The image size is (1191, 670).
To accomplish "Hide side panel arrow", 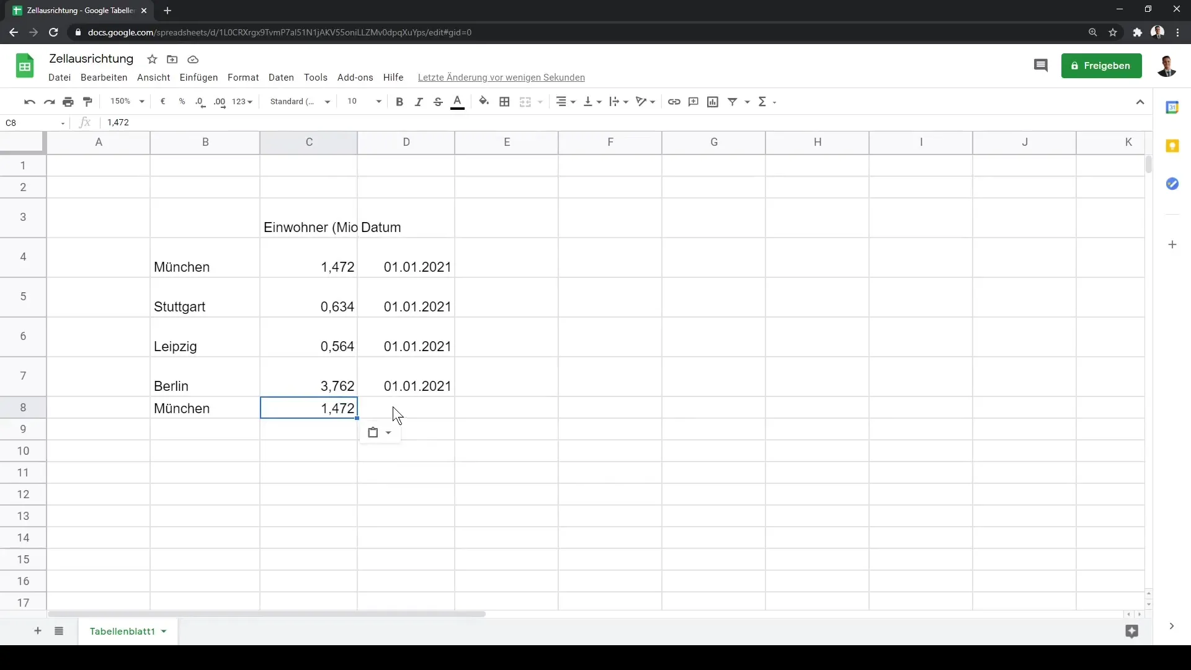I will point(1171,627).
